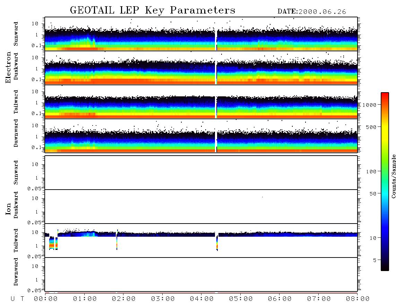Click the 0.1 tick of Electron Dawnward axis

(x=37, y=147)
